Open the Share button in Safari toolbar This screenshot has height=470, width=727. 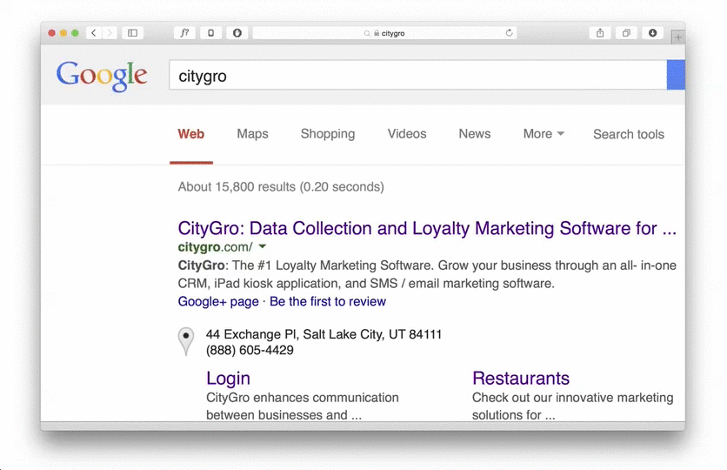[600, 33]
